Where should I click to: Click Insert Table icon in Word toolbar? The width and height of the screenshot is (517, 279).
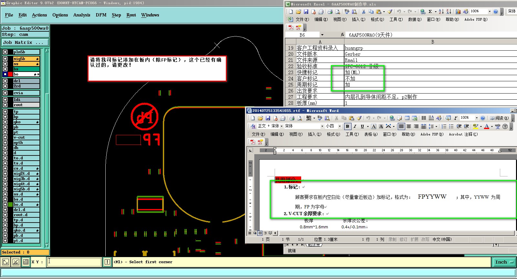tap(407, 118)
